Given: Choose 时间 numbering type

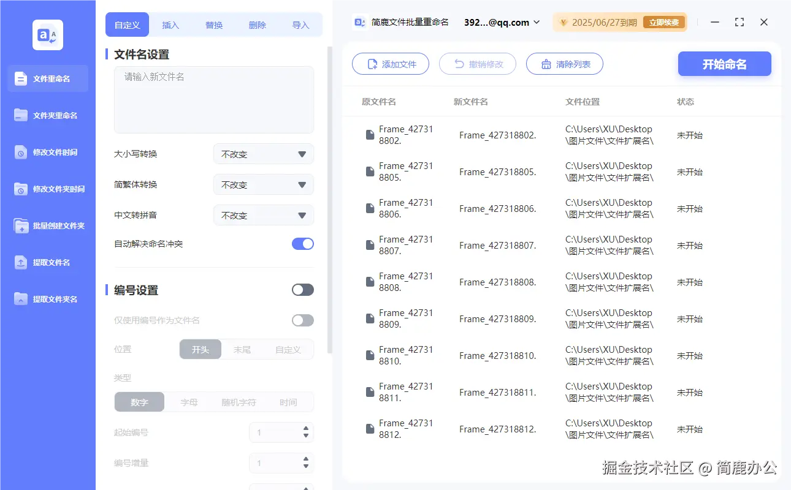Looking at the screenshot, I should [x=288, y=402].
